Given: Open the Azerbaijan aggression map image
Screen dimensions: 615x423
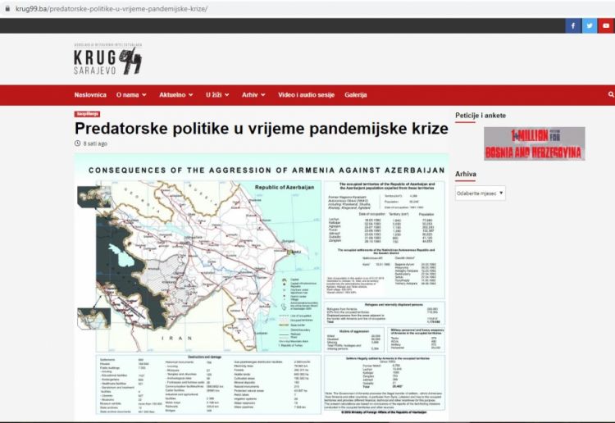Looking at the screenshot, I should click(x=262, y=287).
